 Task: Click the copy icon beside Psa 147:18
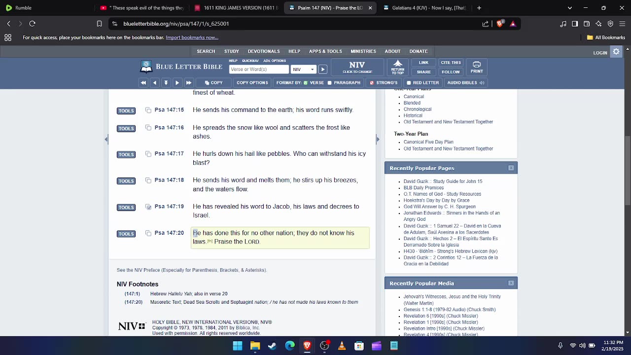pos(148,180)
